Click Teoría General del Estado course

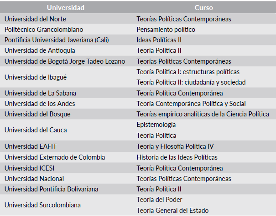coord(172,211)
